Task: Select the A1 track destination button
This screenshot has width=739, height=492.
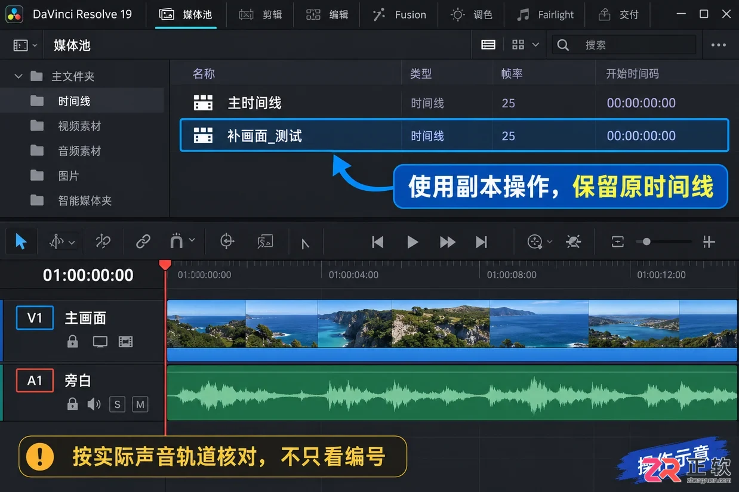Action: point(35,380)
